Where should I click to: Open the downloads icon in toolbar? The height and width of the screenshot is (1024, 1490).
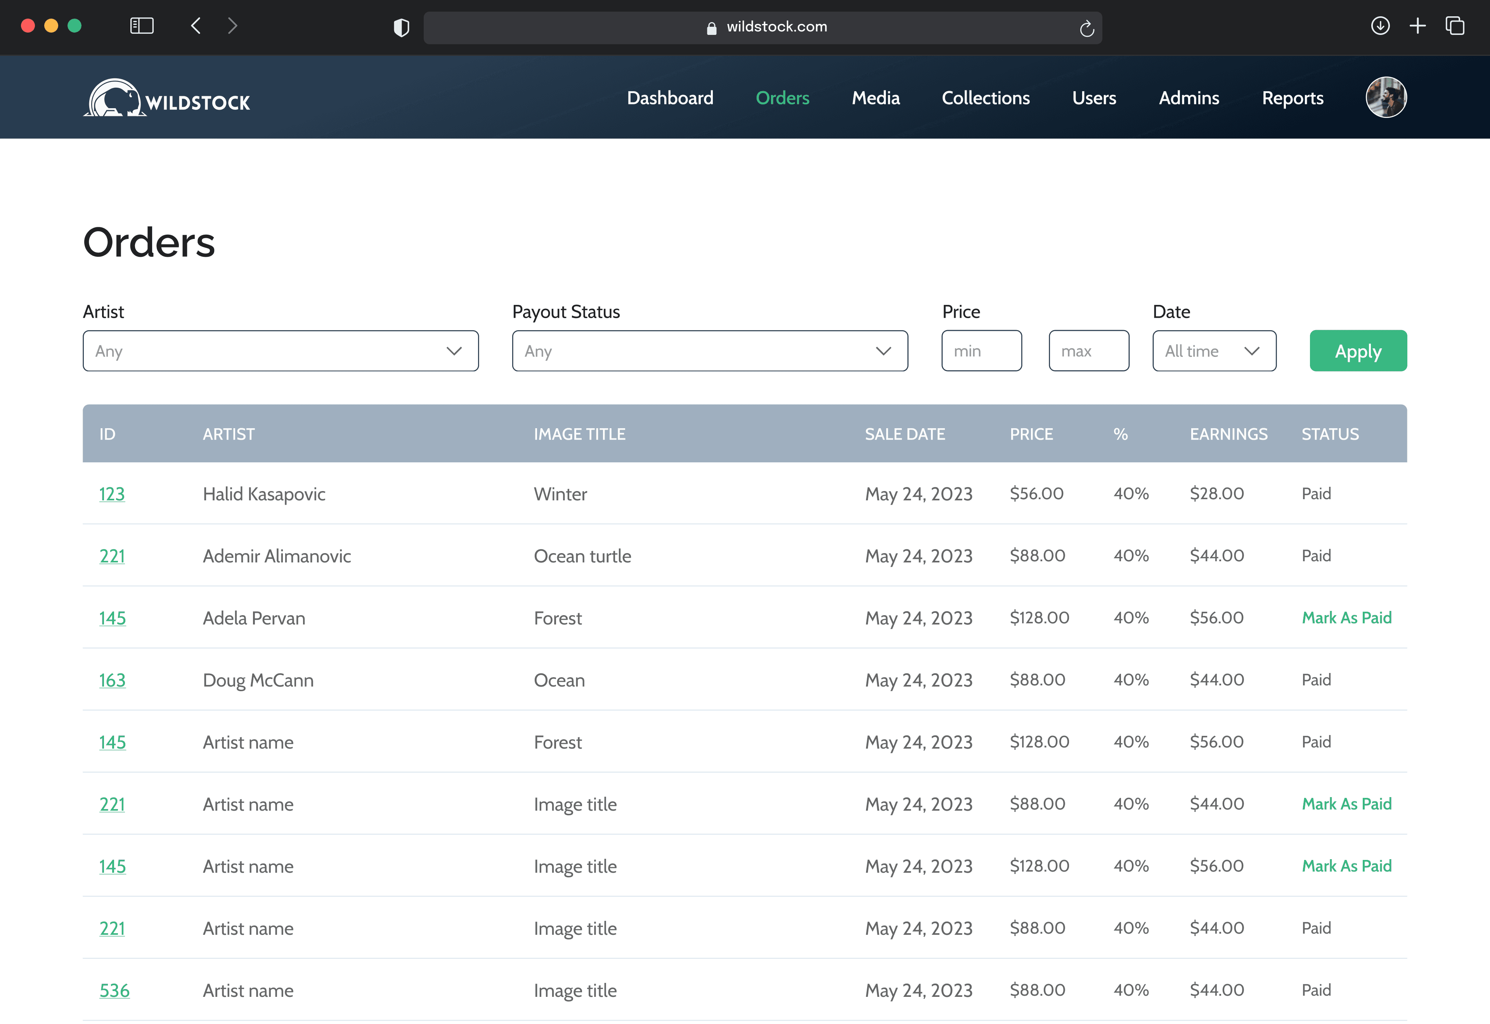[x=1380, y=26]
